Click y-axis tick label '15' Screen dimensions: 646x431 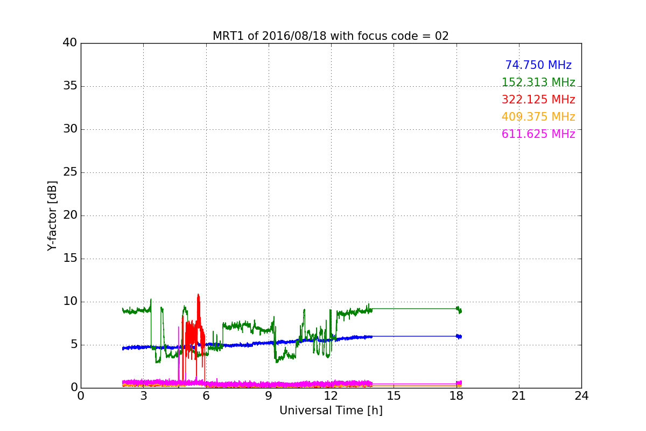pos(69,259)
